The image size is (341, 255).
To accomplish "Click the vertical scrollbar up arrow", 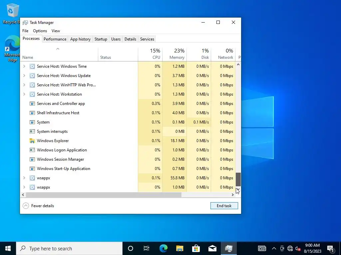I will pyautogui.click(x=238, y=64).
